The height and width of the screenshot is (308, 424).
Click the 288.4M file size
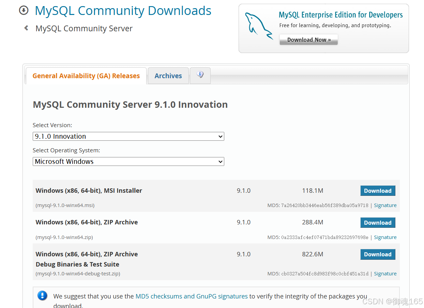[313, 222]
